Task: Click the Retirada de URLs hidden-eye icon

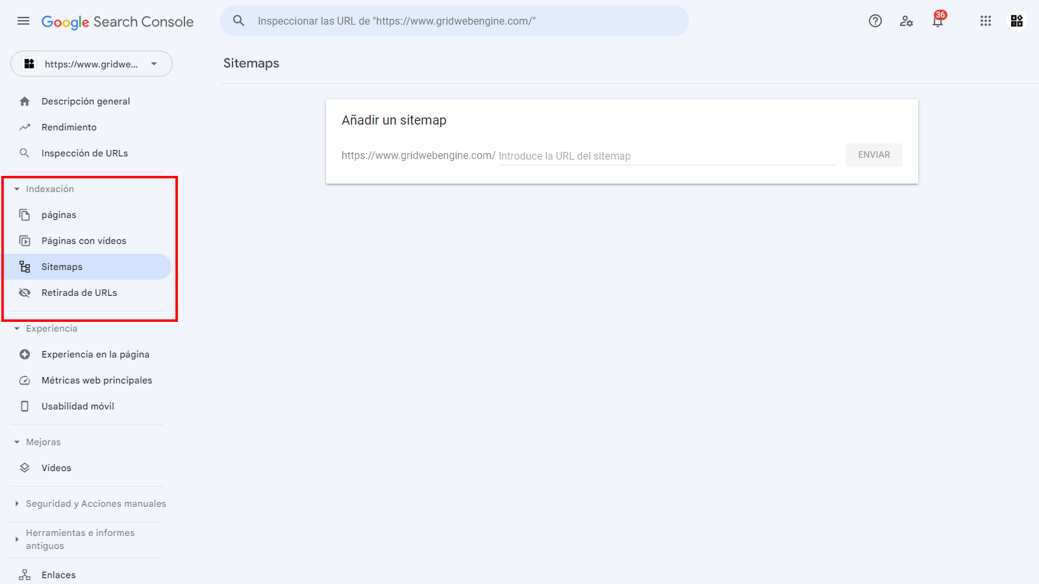Action: [25, 293]
